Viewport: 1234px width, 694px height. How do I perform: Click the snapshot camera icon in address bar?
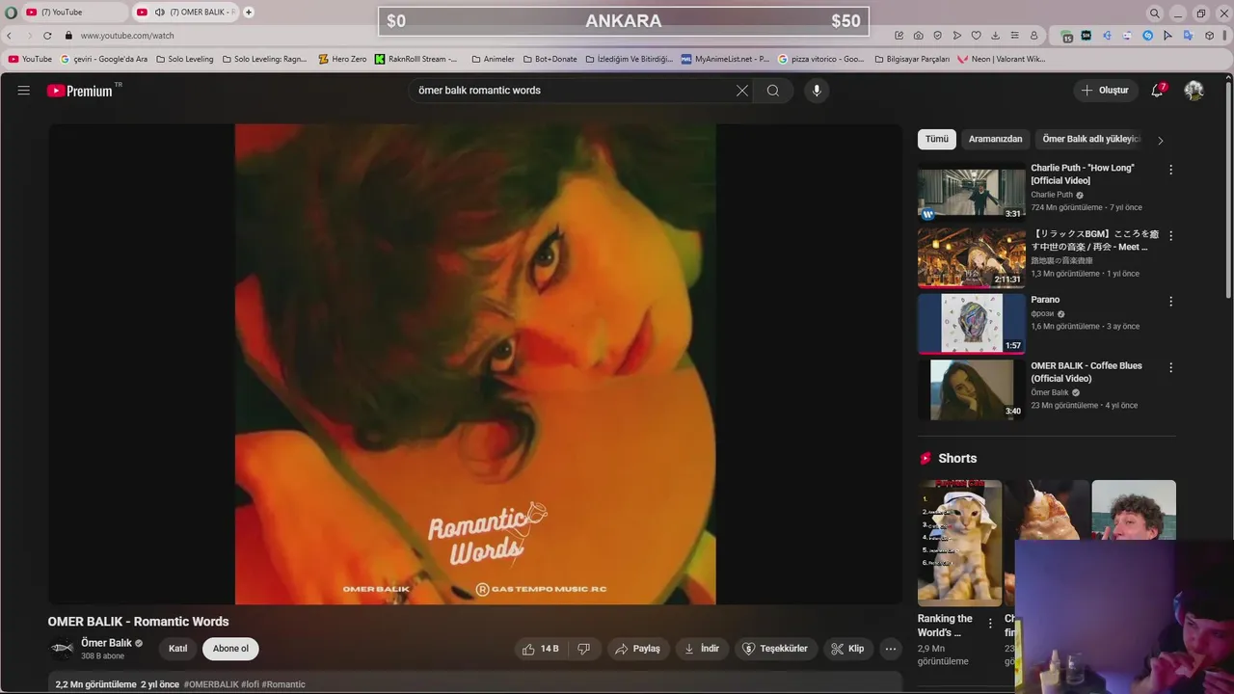918,36
